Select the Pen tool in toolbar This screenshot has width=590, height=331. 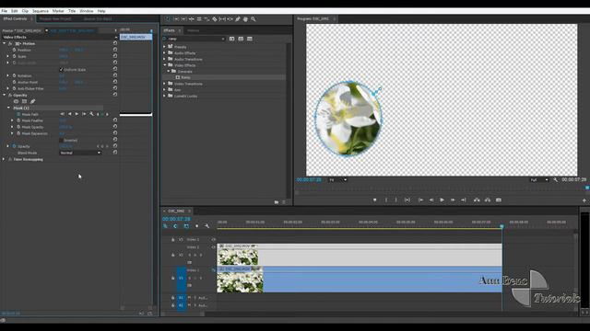click(238, 18)
